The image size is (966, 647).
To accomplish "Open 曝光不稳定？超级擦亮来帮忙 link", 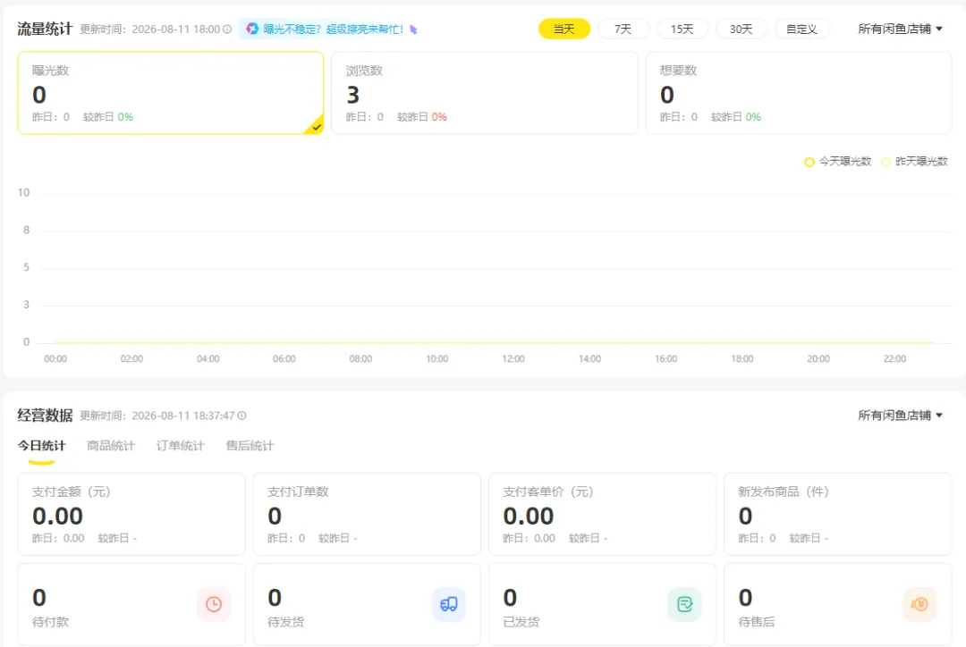I will click(334, 29).
